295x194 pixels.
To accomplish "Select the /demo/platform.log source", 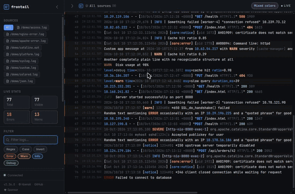I will [x=22, y=54].
